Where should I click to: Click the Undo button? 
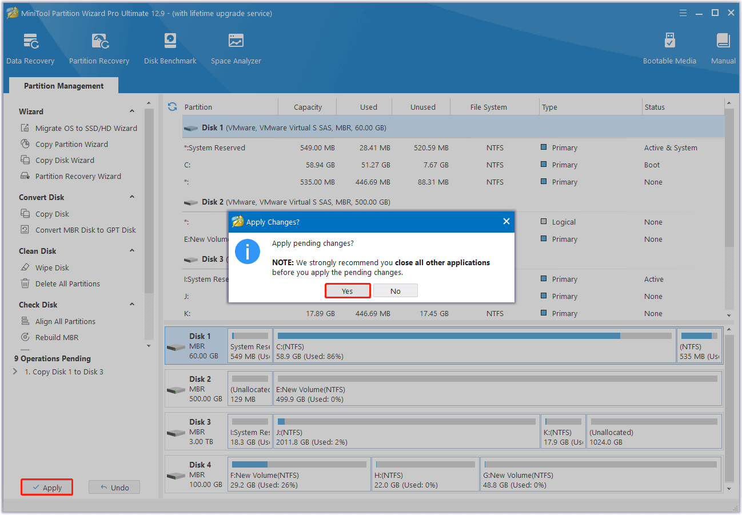coord(114,488)
